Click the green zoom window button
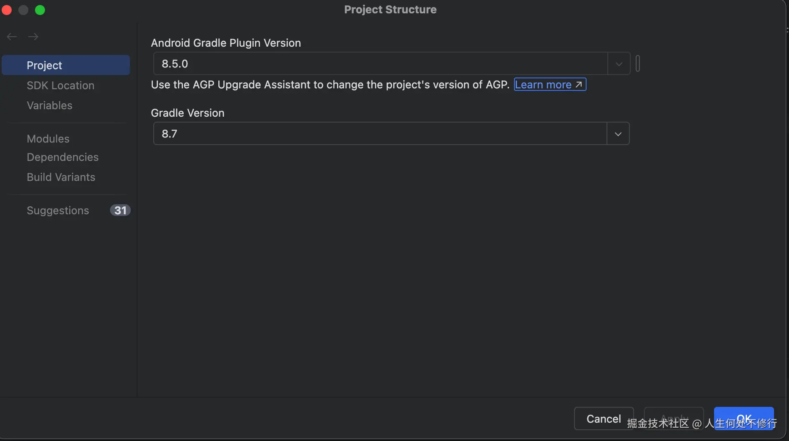This screenshot has height=441, width=789. pyautogui.click(x=40, y=10)
